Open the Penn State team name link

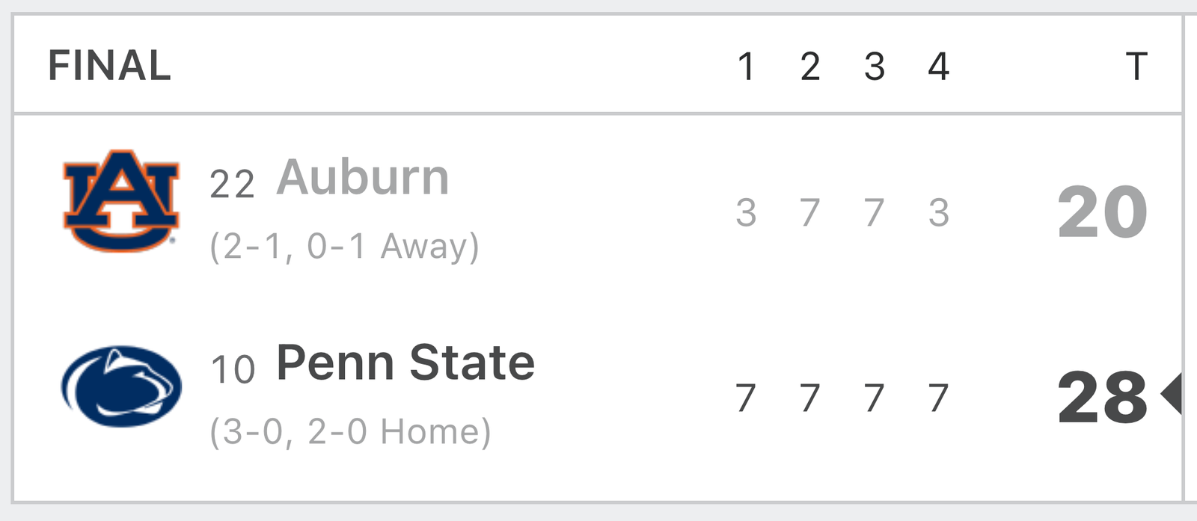tap(405, 363)
